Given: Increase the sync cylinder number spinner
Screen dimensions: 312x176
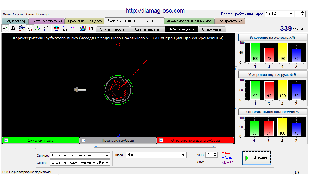Looking at the screenshot, I should click(302, 12).
